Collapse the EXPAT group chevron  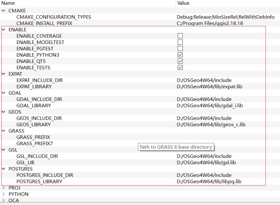pos(3,74)
